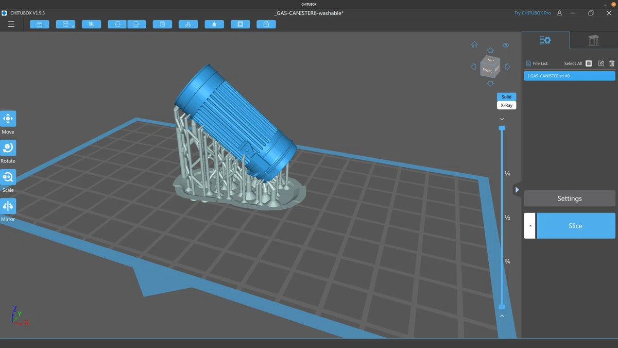Viewport: 618px width, 348px height.
Task: Expand the Save options dropdown arrow
Action: coord(73,25)
